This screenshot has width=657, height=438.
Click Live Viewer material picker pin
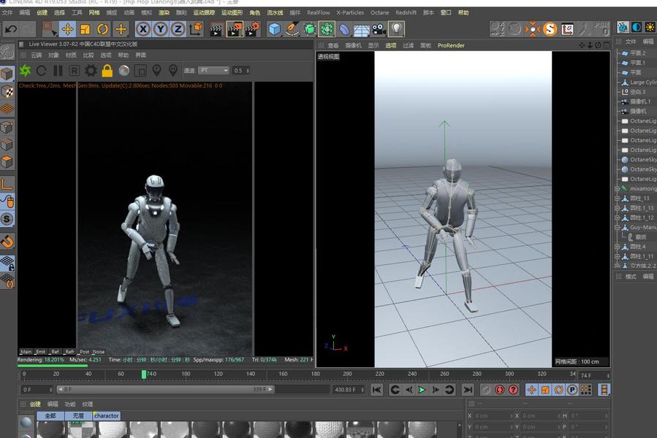tap(173, 70)
